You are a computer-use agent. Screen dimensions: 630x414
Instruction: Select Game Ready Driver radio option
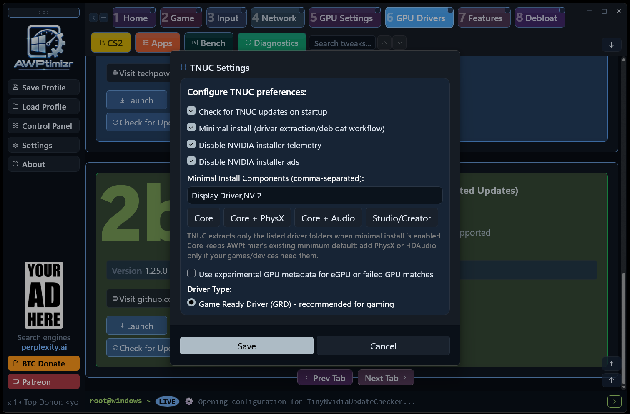point(191,303)
